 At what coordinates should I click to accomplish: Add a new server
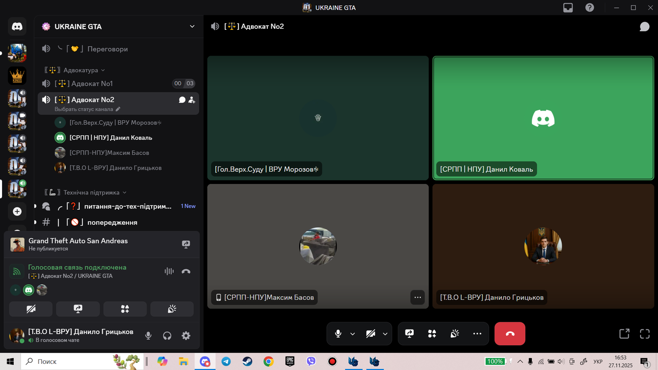coord(17,212)
